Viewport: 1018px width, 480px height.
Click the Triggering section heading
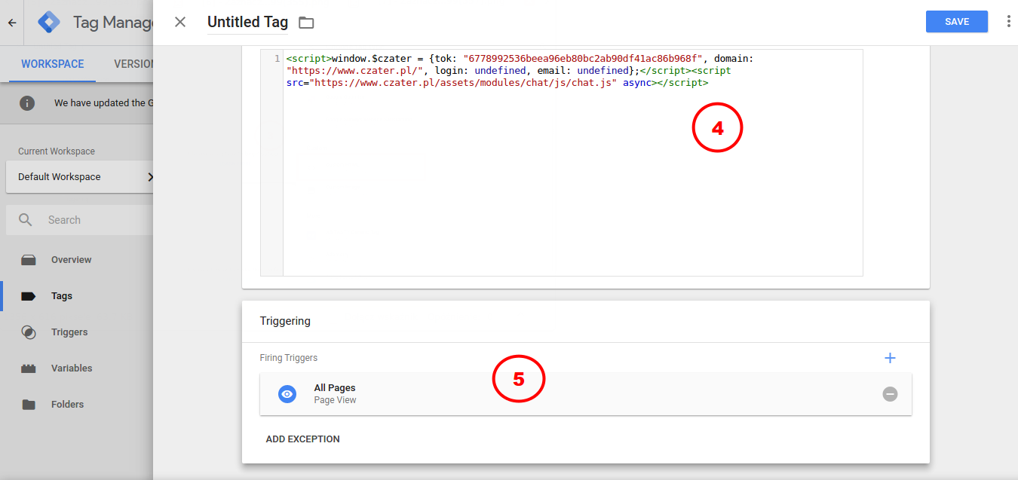tap(285, 321)
